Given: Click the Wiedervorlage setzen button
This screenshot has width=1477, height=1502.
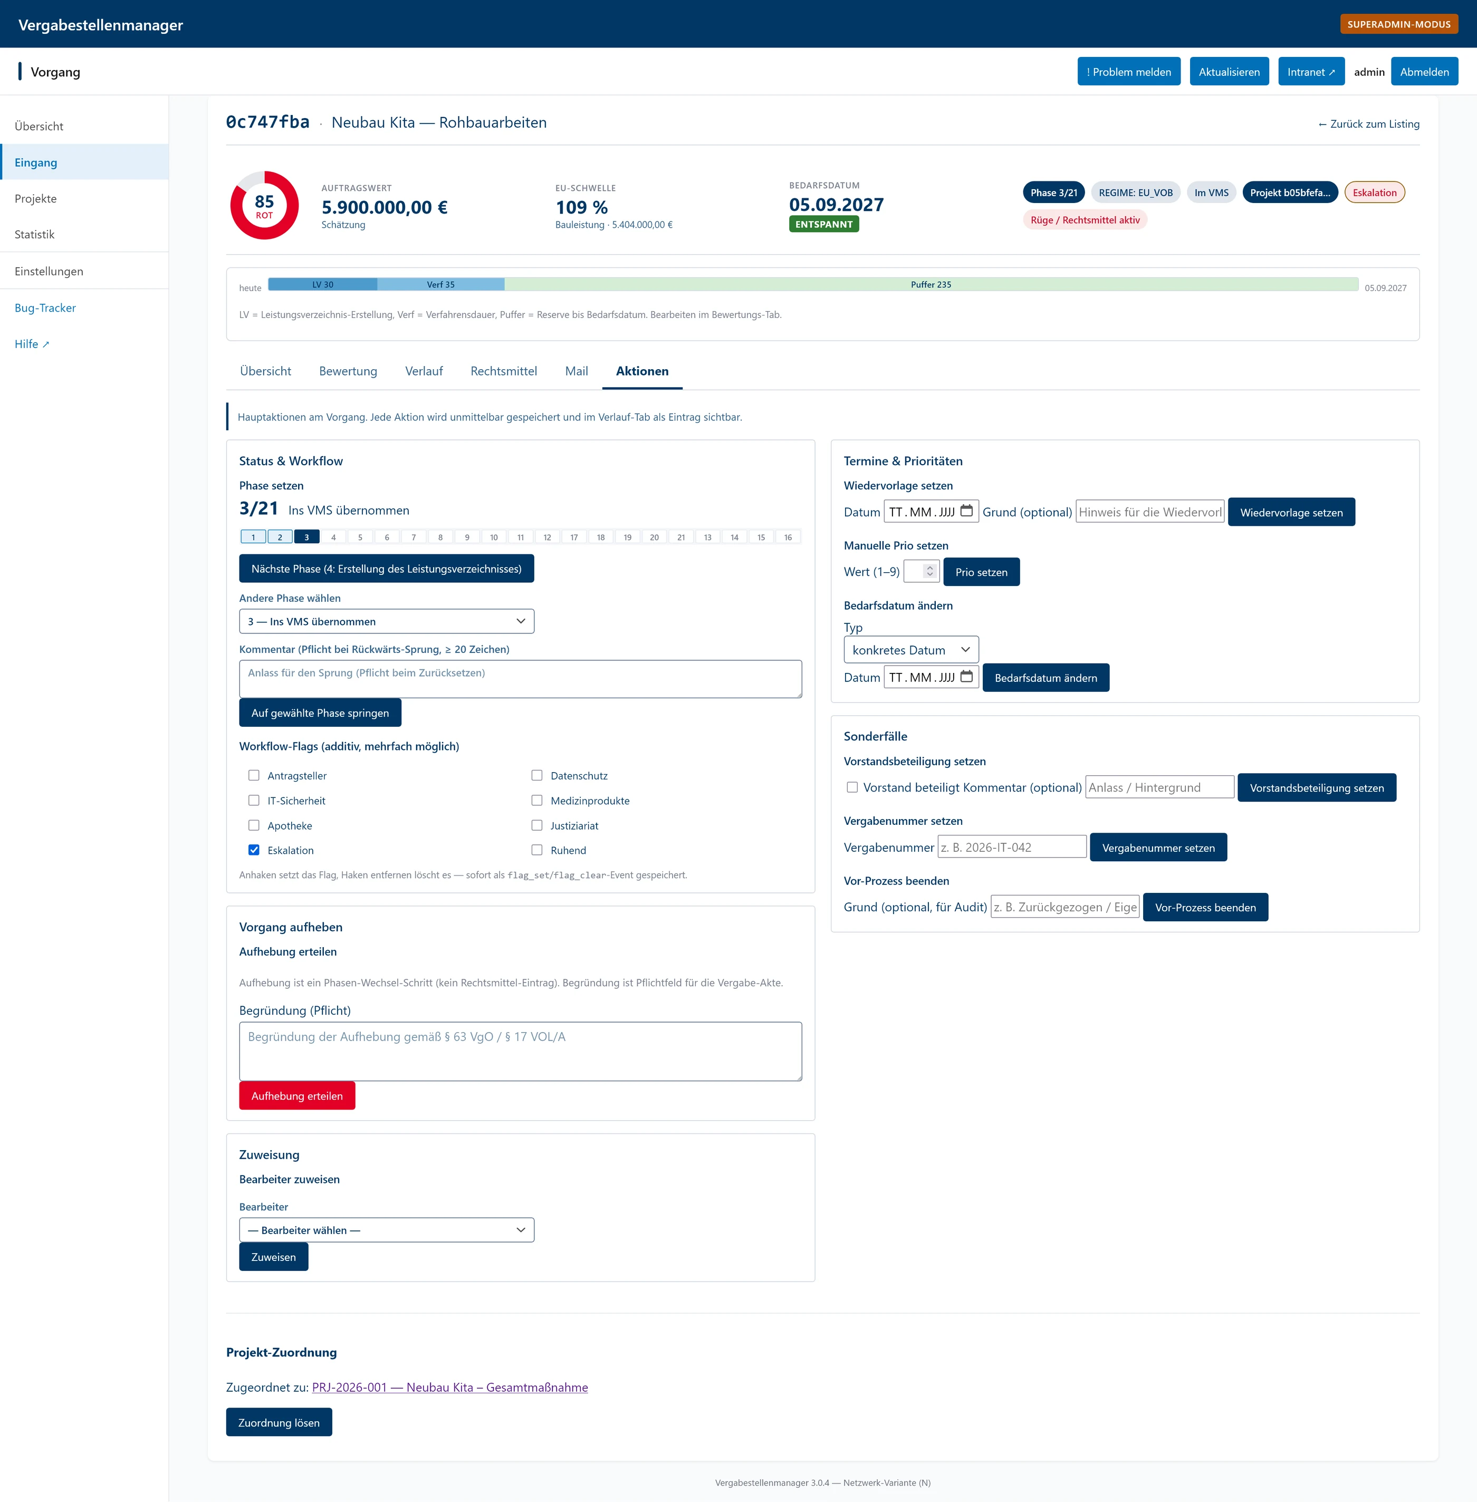Looking at the screenshot, I should (1292, 512).
